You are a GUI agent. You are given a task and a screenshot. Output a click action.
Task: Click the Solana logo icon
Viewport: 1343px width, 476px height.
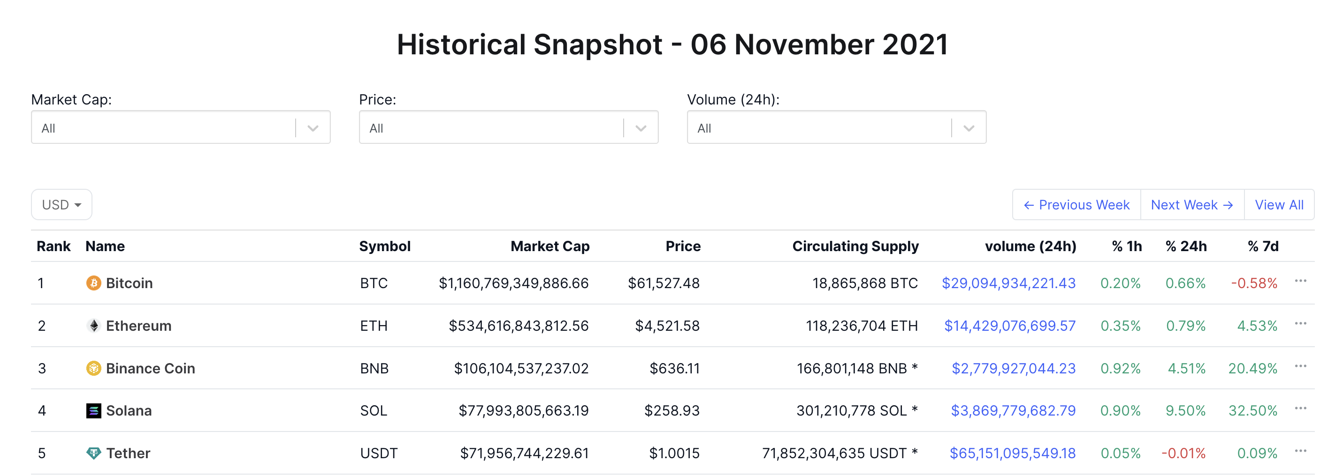point(93,410)
